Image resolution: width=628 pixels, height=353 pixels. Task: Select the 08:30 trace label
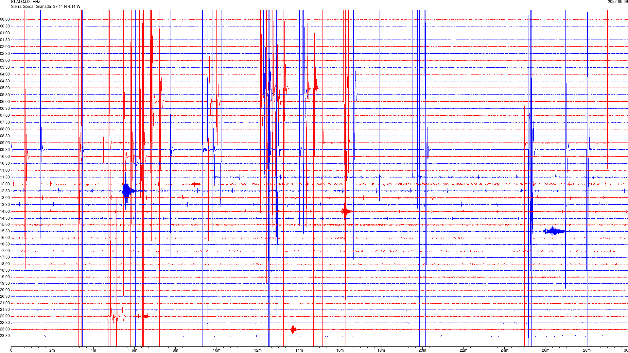coord(5,136)
